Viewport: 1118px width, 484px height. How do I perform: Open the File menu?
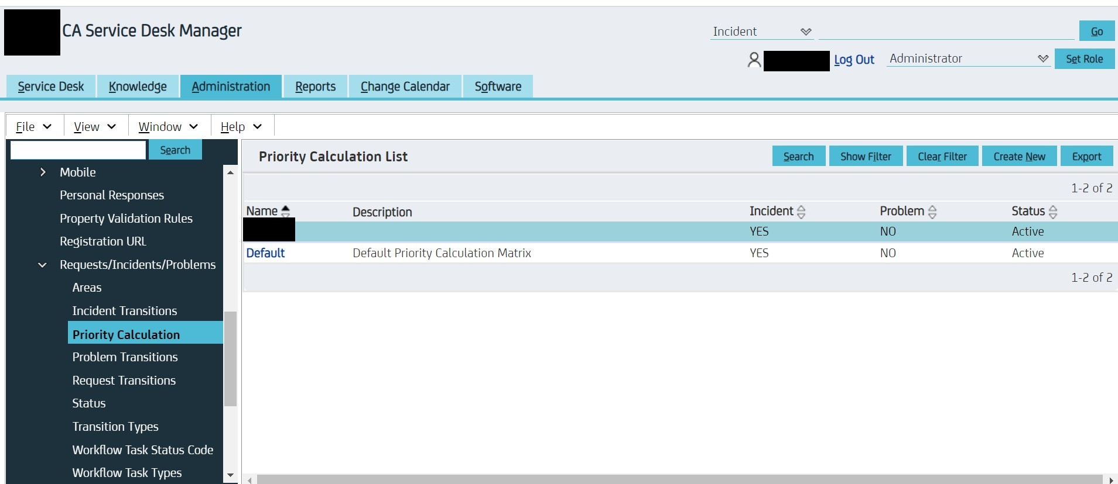coord(33,127)
